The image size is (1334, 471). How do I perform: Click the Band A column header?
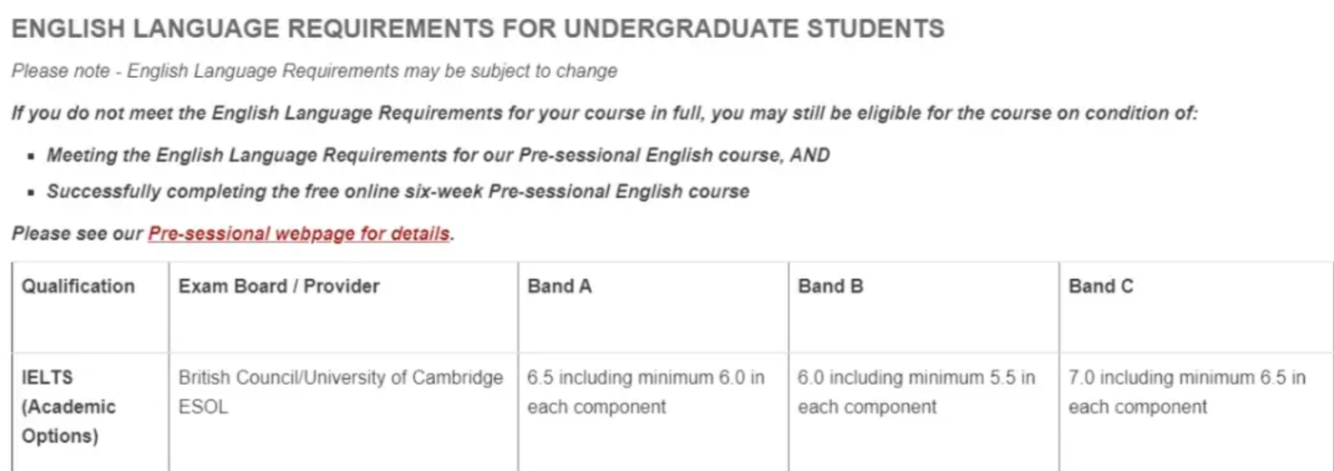tap(559, 286)
